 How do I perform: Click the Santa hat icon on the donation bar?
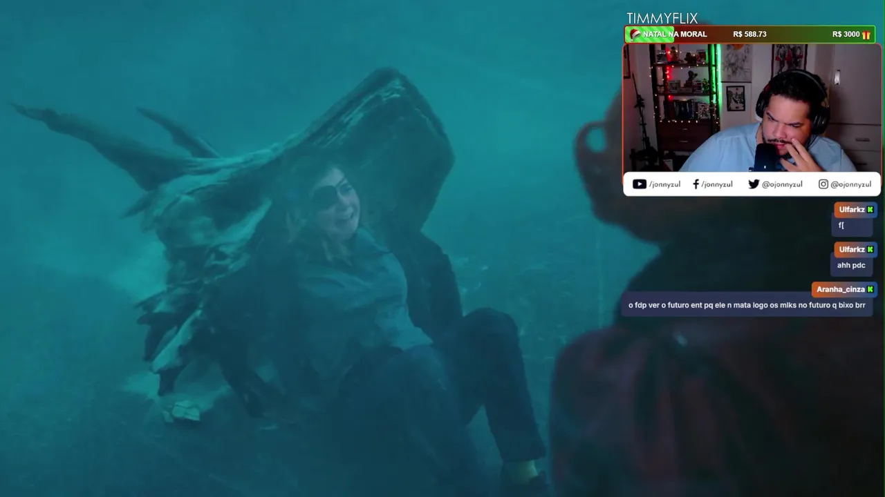click(x=635, y=34)
